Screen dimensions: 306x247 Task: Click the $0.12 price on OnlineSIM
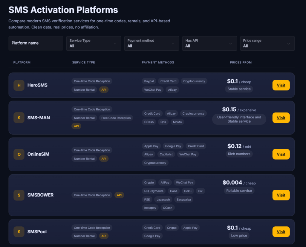click(x=234, y=146)
